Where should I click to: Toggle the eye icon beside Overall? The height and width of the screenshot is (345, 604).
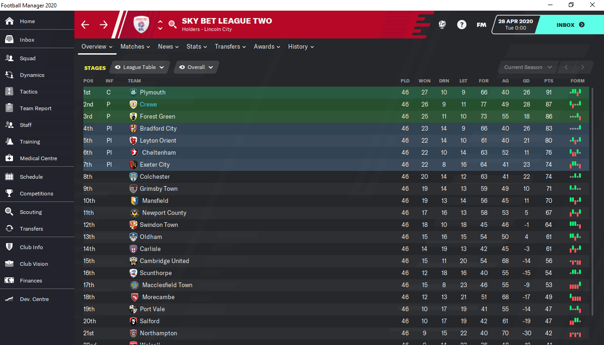182,67
